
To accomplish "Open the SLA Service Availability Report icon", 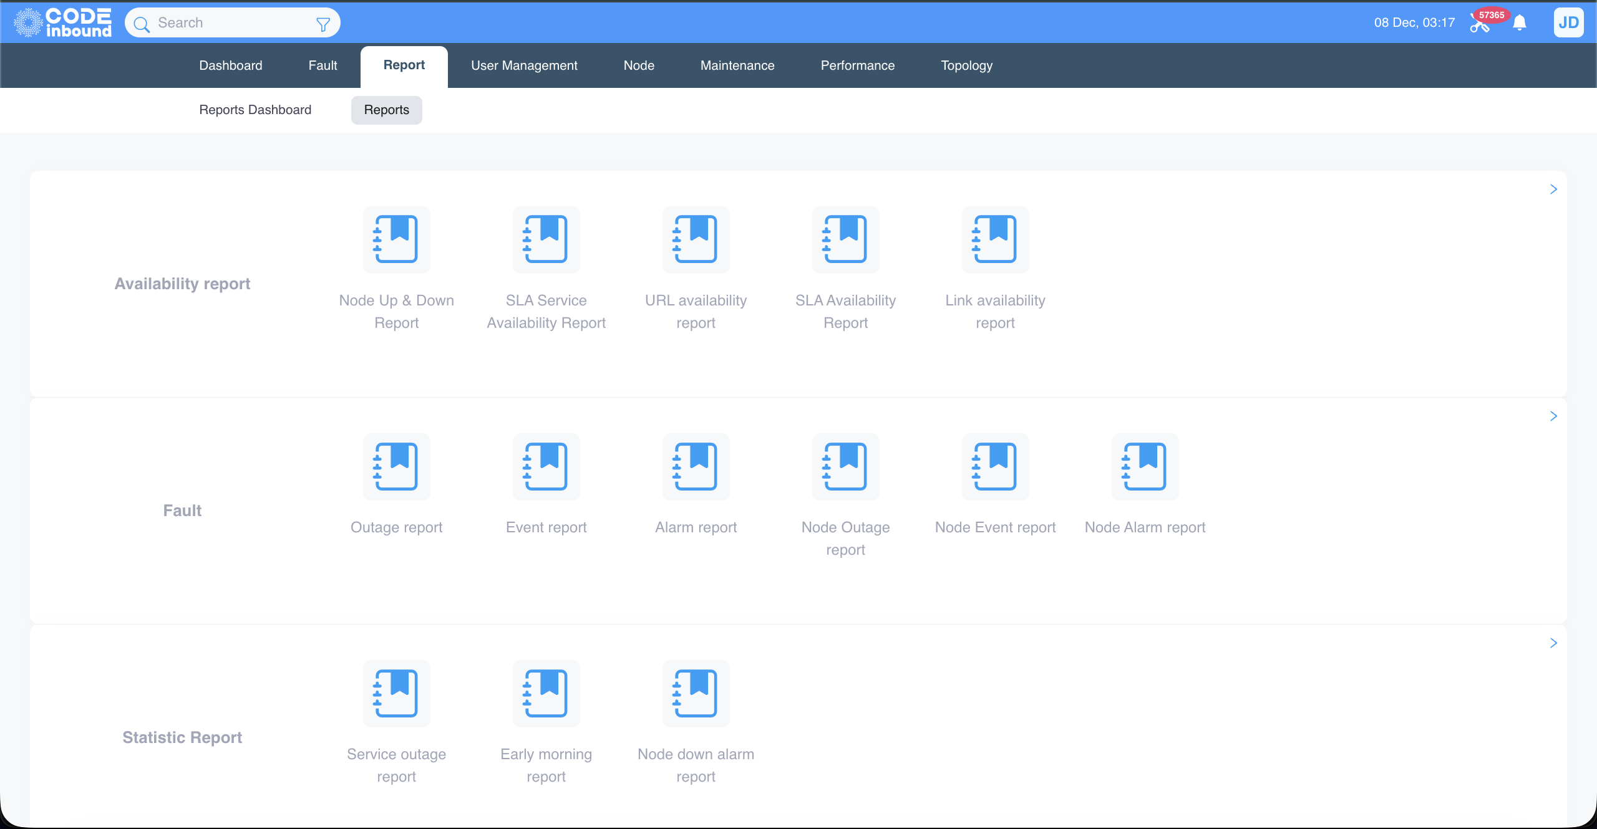I will 546,240.
